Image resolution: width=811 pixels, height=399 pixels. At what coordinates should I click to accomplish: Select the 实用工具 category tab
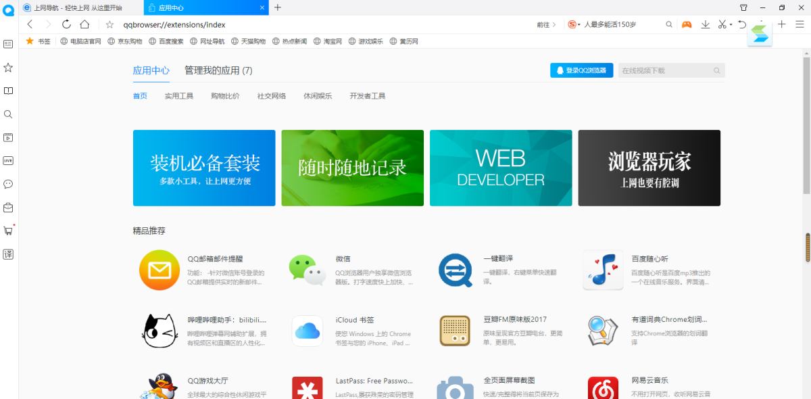179,96
